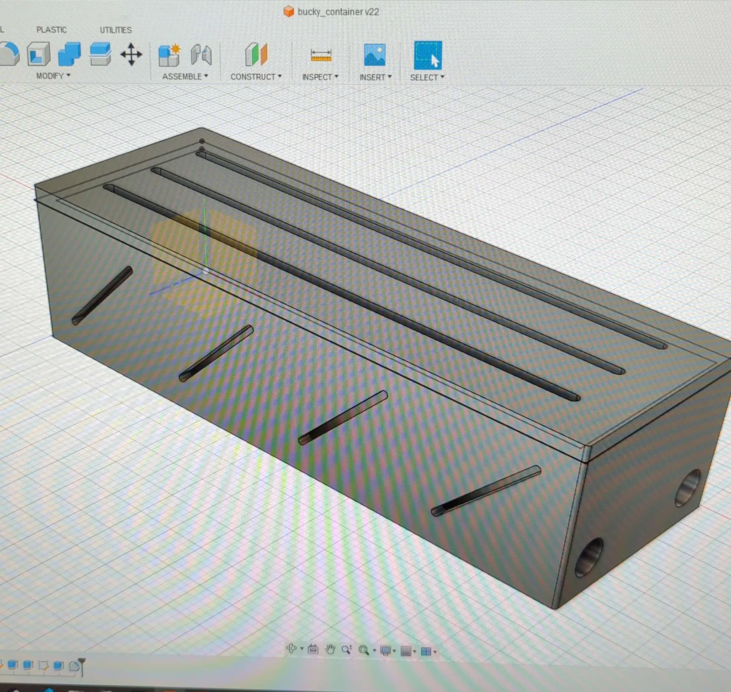The width and height of the screenshot is (731, 692).
Task: Click the Orbit navigation icon
Action: pos(291,649)
